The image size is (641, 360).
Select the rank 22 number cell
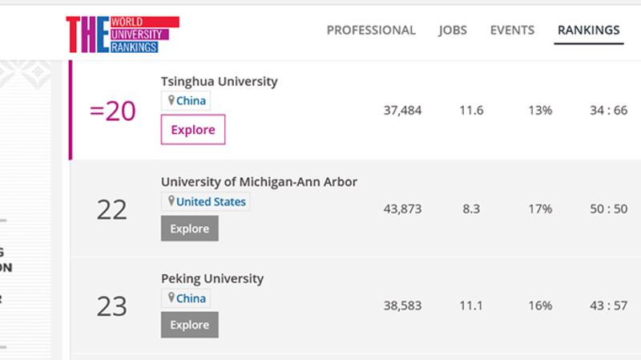[x=112, y=210]
